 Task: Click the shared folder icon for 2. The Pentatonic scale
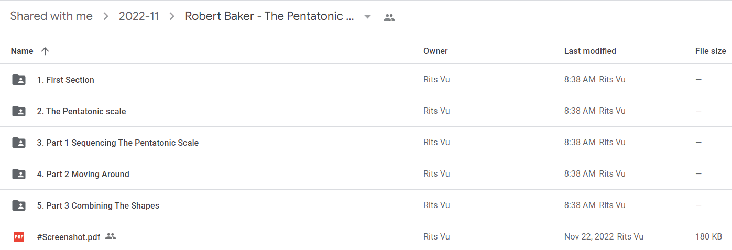click(19, 111)
